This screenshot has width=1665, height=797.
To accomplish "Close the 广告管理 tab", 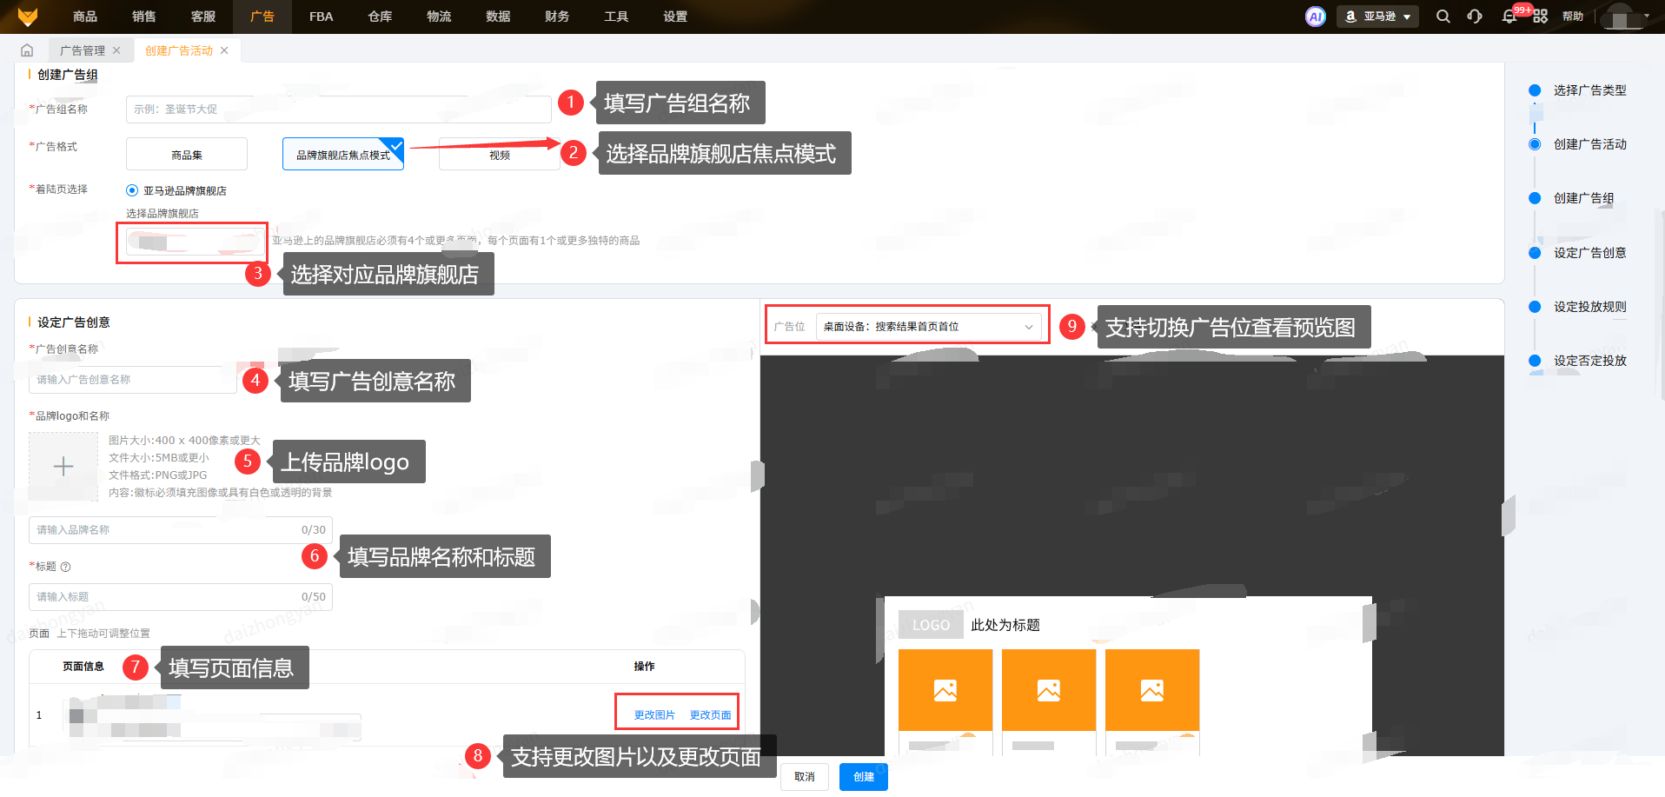I will point(116,50).
